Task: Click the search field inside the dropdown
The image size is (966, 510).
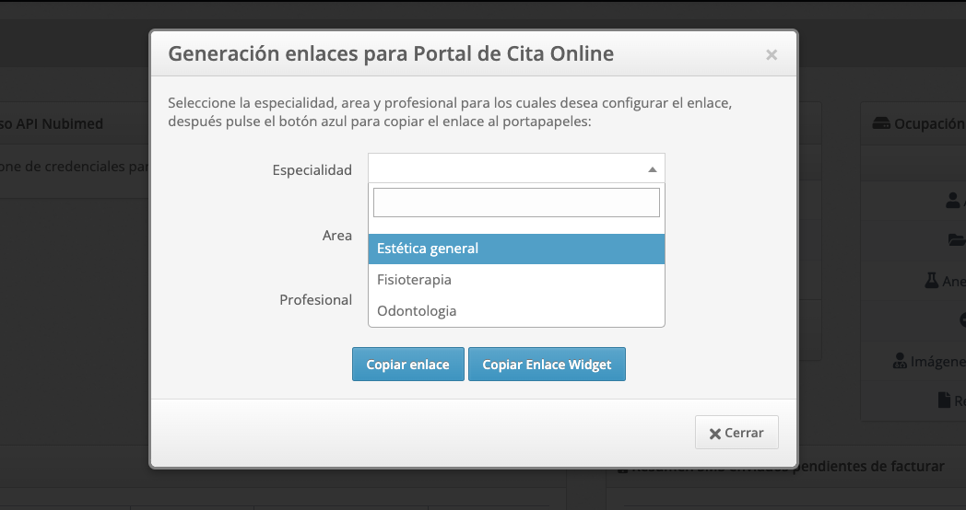Action: (x=516, y=203)
